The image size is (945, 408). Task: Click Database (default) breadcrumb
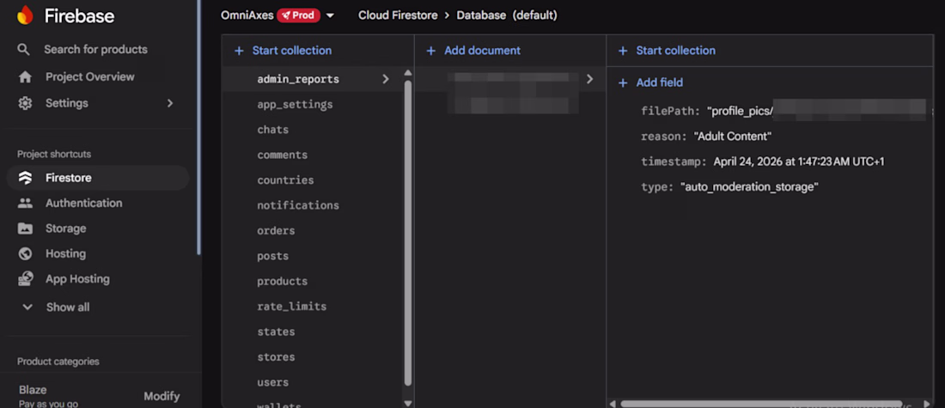pos(507,15)
